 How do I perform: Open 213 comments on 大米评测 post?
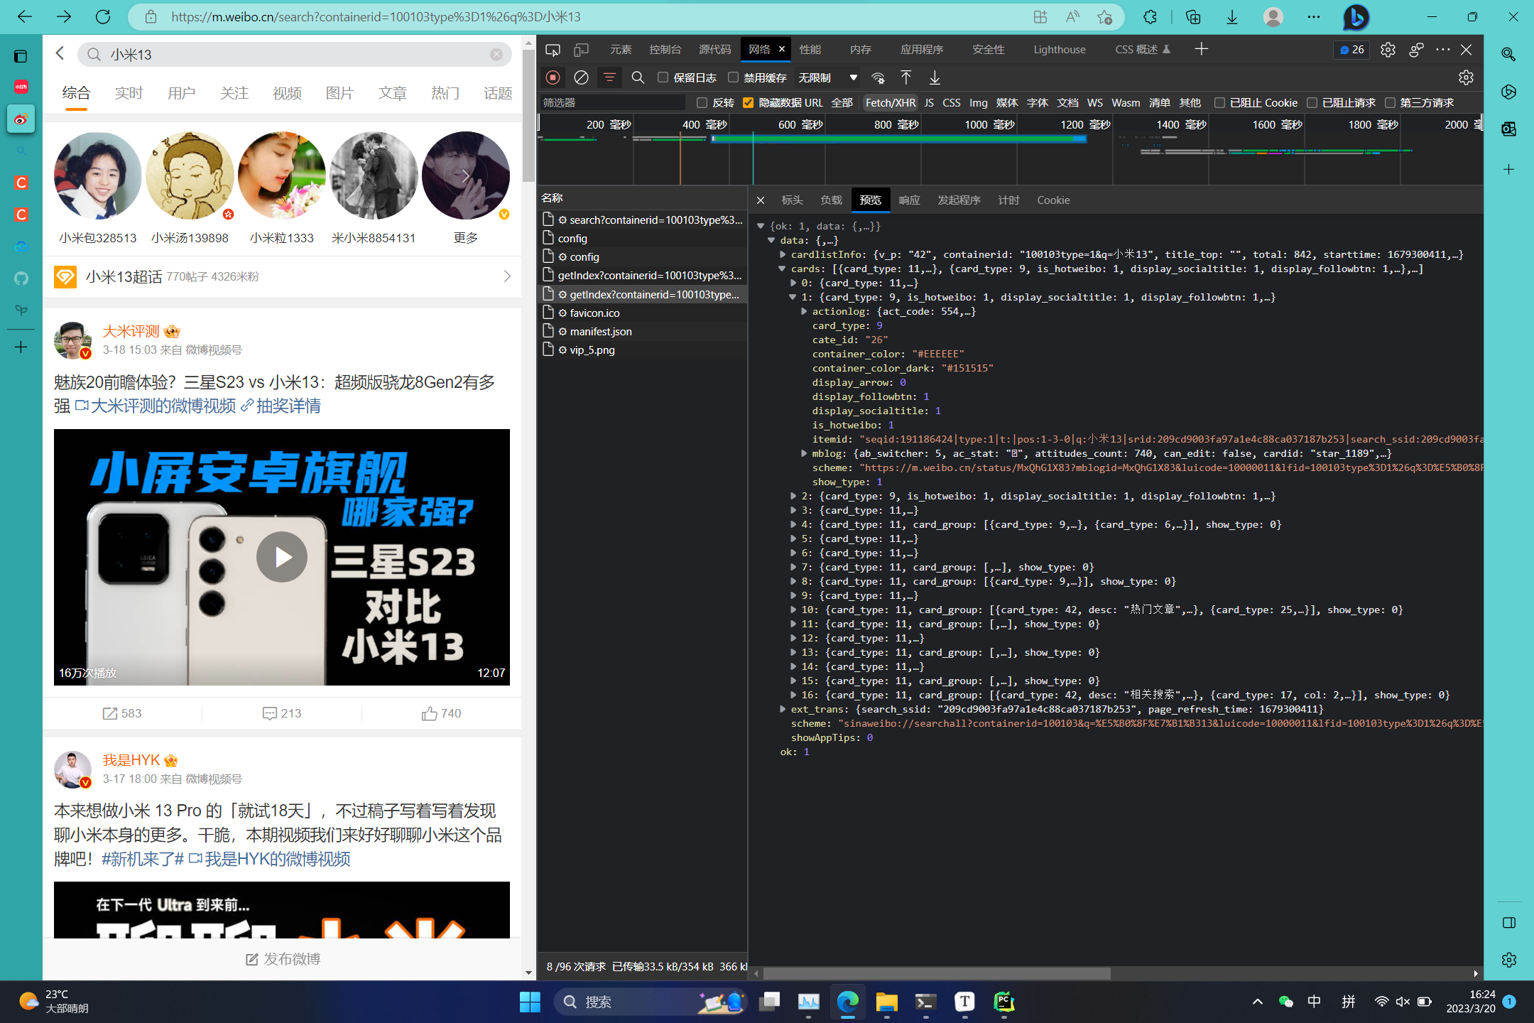pyautogui.click(x=282, y=713)
